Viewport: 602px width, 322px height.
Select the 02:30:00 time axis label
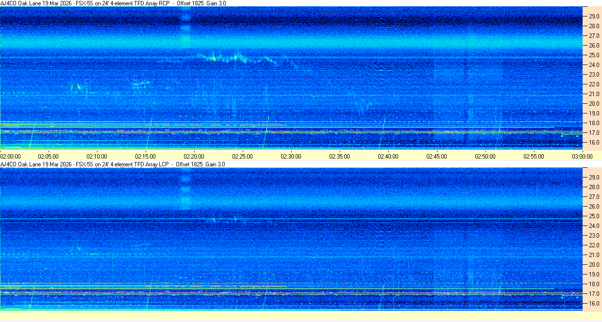click(x=291, y=157)
